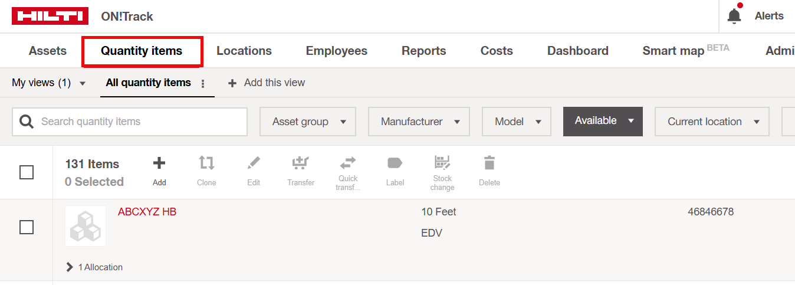Click the Delete trash icon
The image size is (795, 285).
tap(490, 163)
